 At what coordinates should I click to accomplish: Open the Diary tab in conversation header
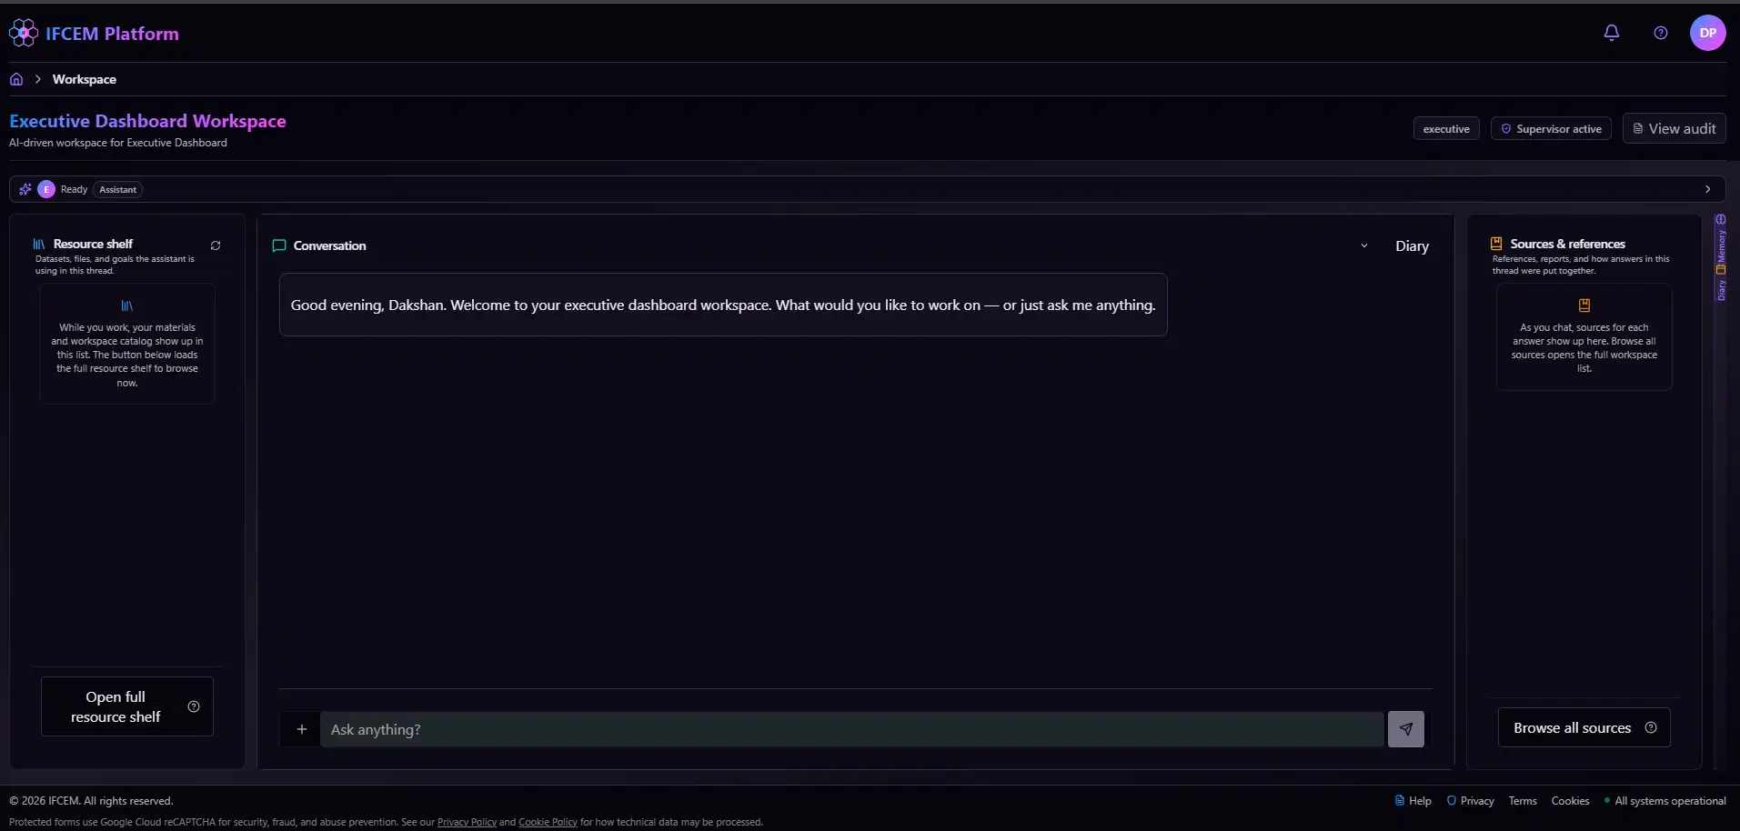coord(1412,245)
